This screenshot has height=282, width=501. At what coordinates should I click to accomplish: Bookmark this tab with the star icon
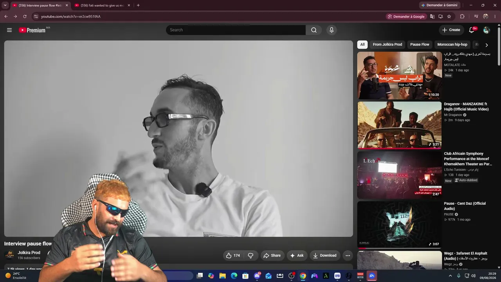click(449, 16)
